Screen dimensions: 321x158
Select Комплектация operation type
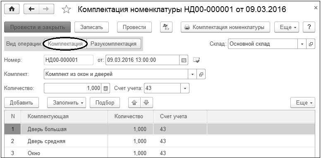[x=65, y=44]
